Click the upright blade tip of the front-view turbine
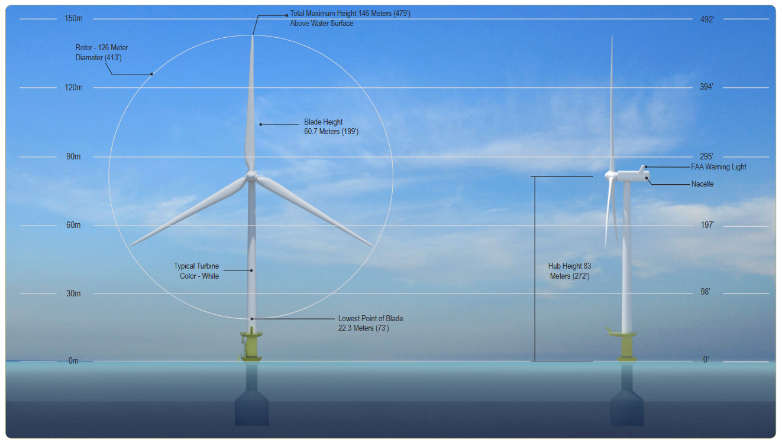The height and width of the screenshot is (444, 782). 253,38
